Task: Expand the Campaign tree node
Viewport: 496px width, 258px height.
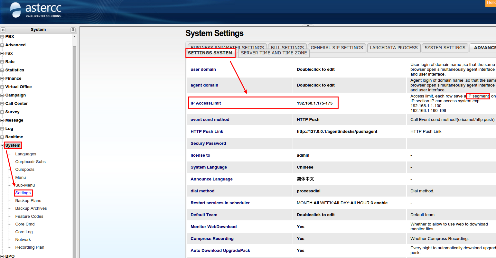Action: coord(2,95)
